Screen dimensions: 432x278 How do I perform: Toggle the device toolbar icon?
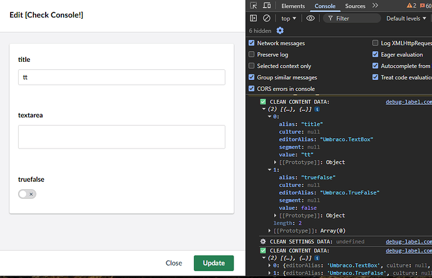click(x=267, y=6)
